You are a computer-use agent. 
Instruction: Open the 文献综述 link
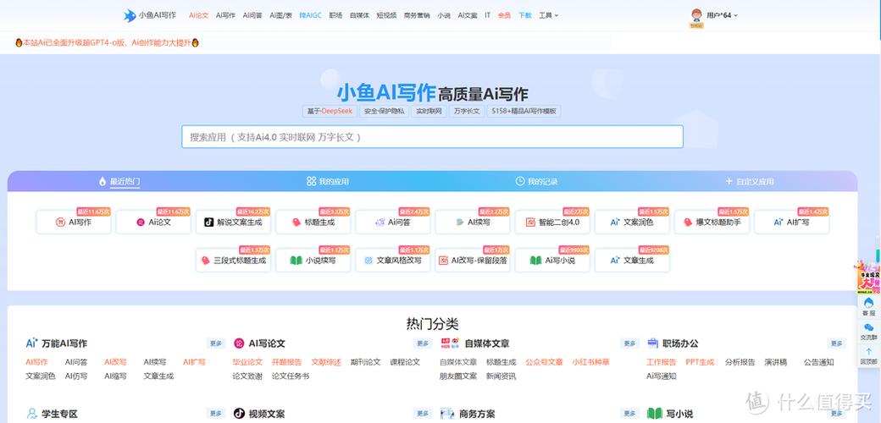pos(326,362)
